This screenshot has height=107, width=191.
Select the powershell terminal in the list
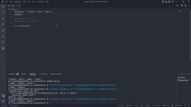[183, 80]
